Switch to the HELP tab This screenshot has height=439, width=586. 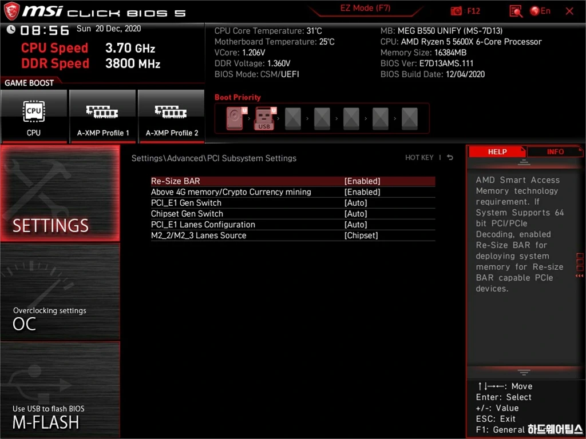(x=497, y=151)
